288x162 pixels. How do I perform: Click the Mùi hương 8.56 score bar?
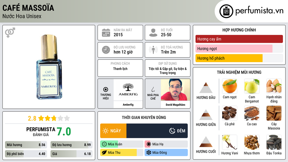26,145
